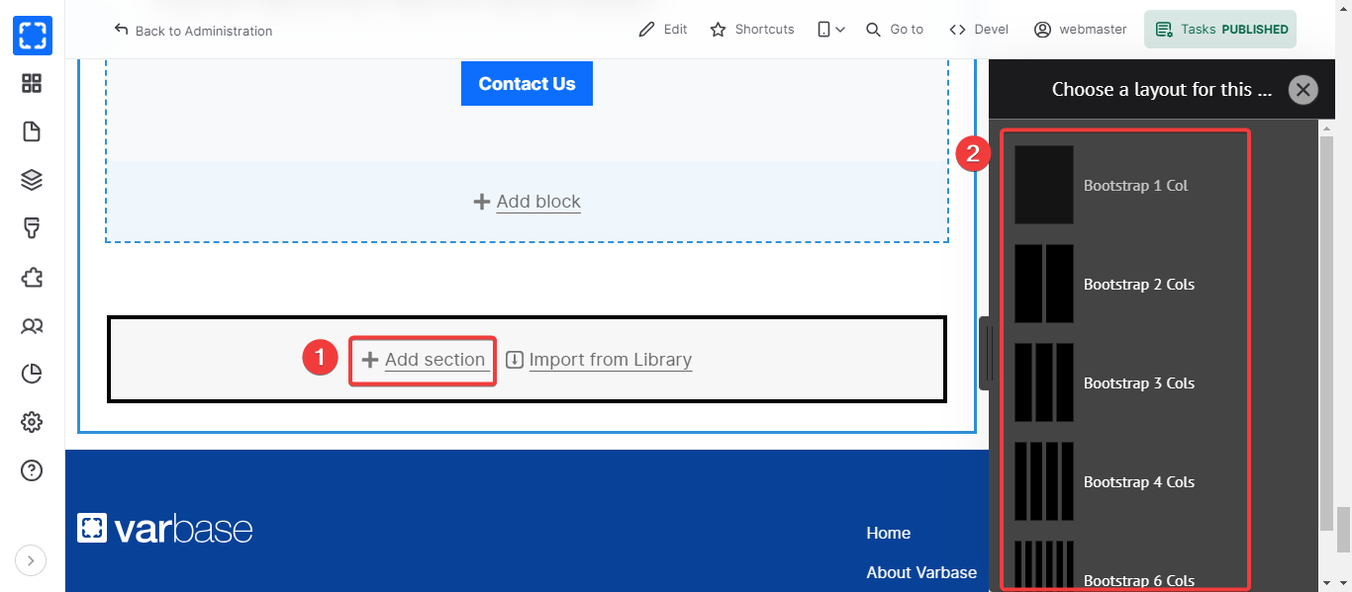Open the People icon in sidebar
1352x592 pixels.
click(32, 325)
